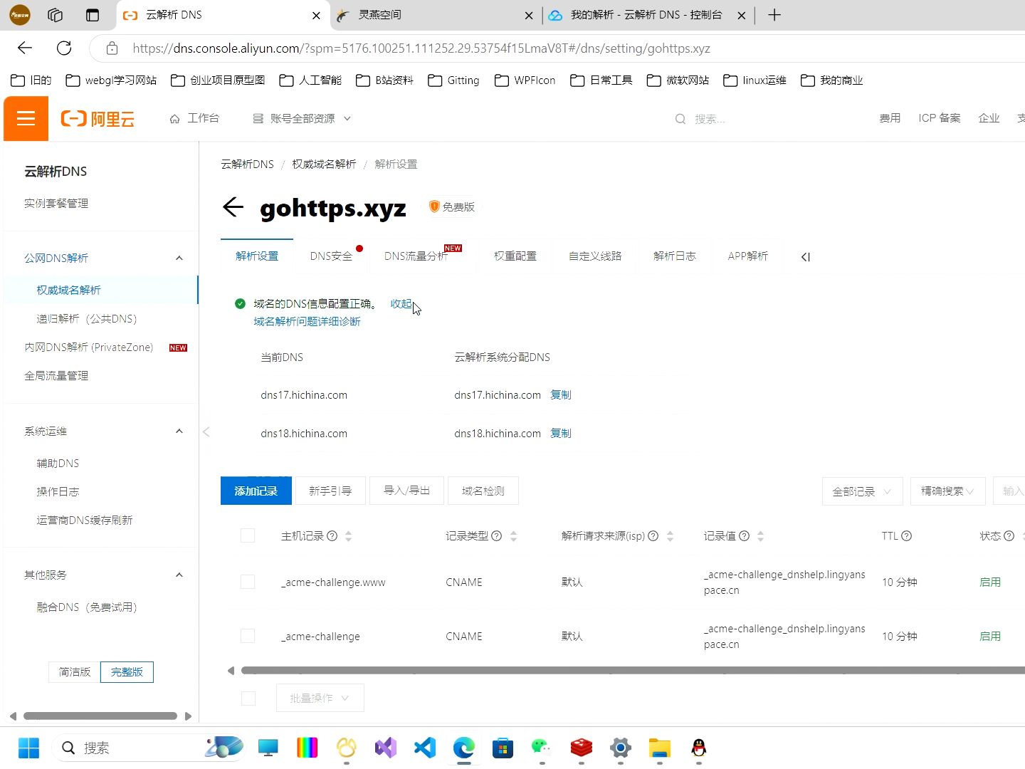The height and width of the screenshot is (769, 1025).
Task: Copy dns17.hichina.com via 复制 link
Action: pyautogui.click(x=561, y=394)
